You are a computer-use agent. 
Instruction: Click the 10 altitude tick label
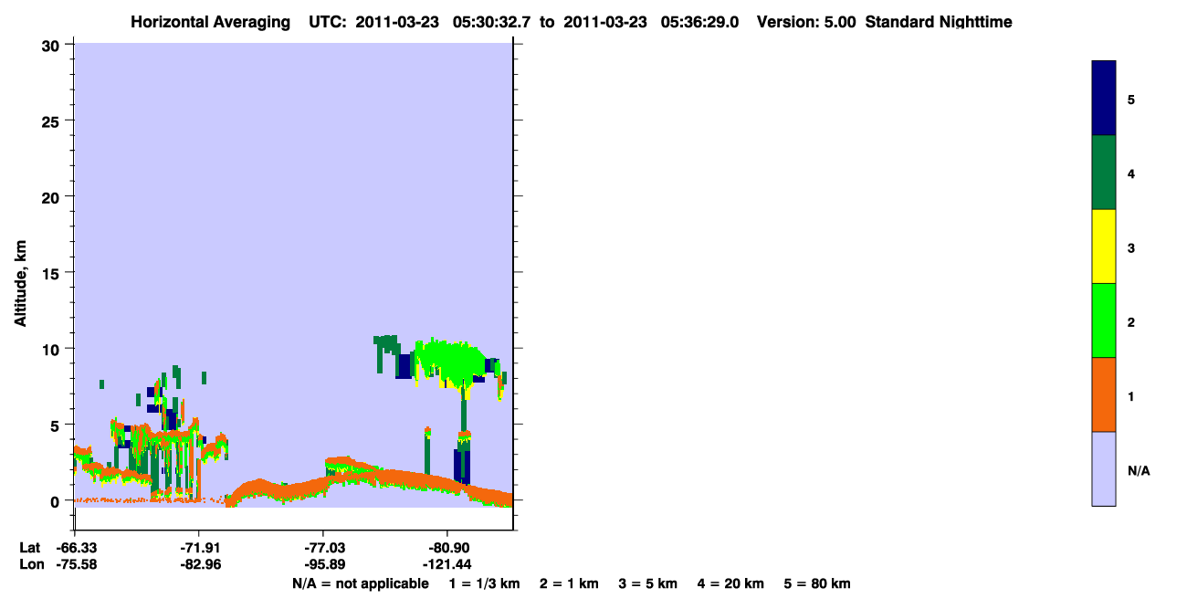[51, 349]
